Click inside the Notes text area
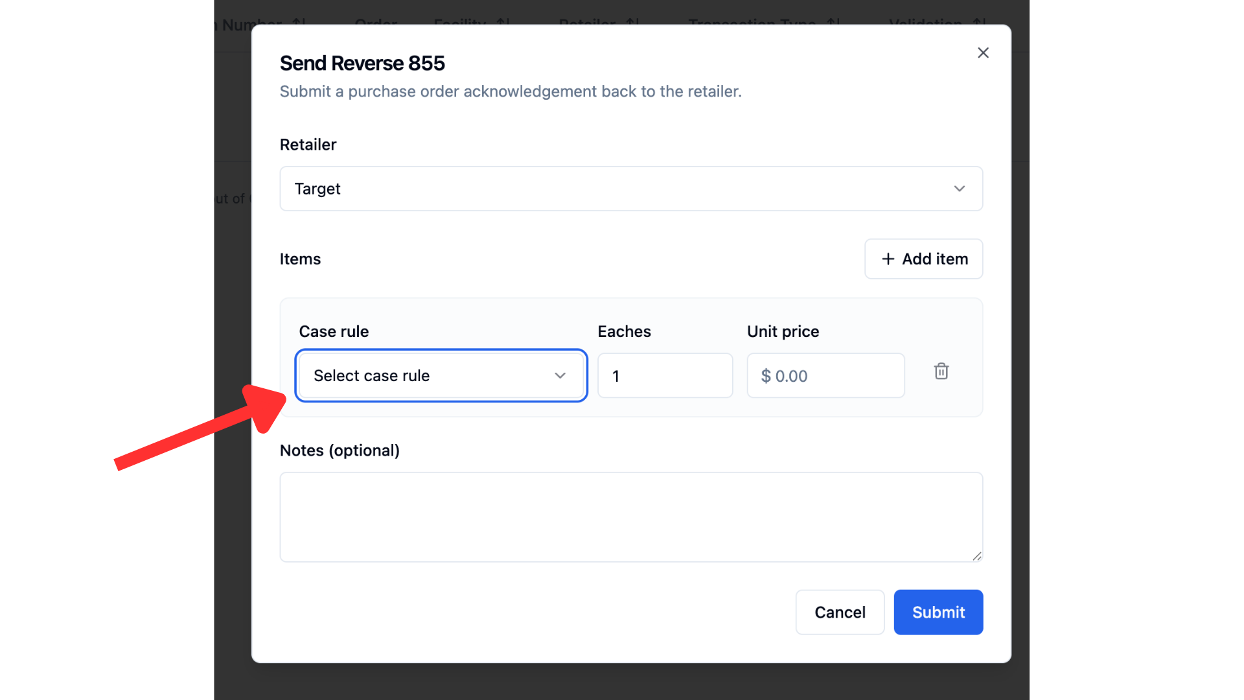The image size is (1244, 700). coord(631,517)
